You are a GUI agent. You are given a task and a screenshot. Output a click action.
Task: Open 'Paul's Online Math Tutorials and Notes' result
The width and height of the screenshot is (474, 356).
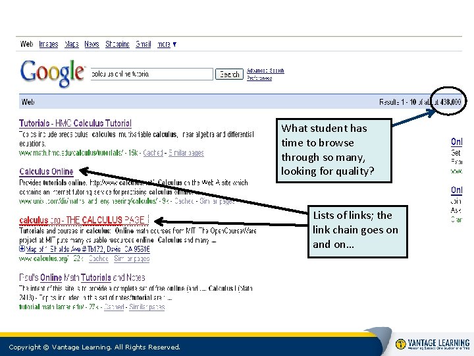pos(82,278)
